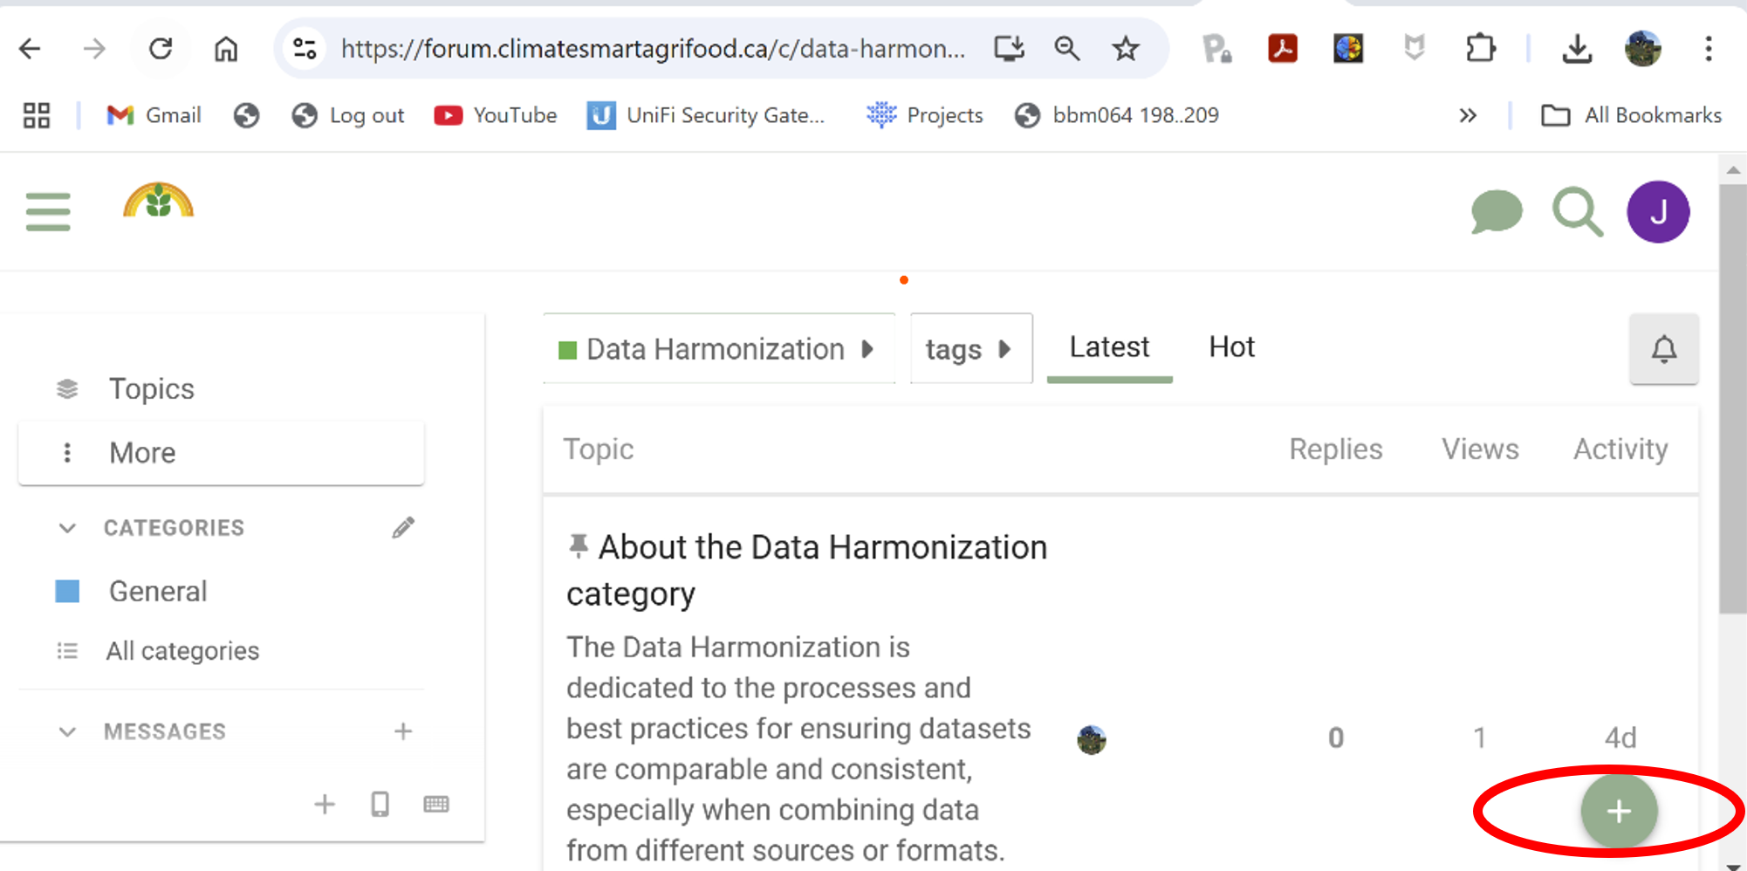Open notification bell settings for category

(1664, 349)
